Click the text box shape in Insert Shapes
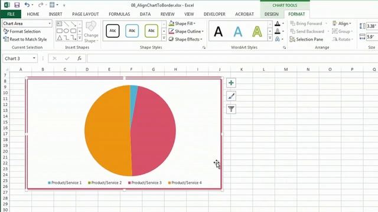 (x=59, y=24)
